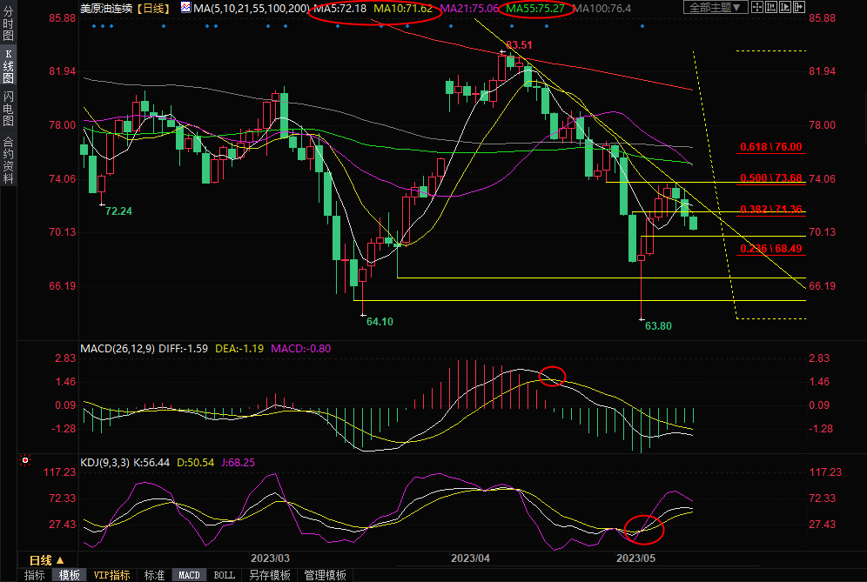Image resolution: width=867 pixels, height=582 pixels.
Task: Switch to 闪电图 view
Action: pyautogui.click(x=8, y=108)
